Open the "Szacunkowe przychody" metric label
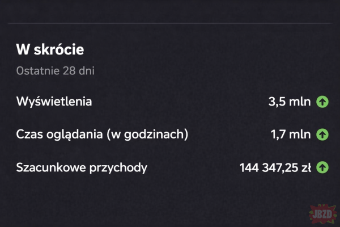Image resolution: width=340 pixels, height=227 pixels. (81, 167)
